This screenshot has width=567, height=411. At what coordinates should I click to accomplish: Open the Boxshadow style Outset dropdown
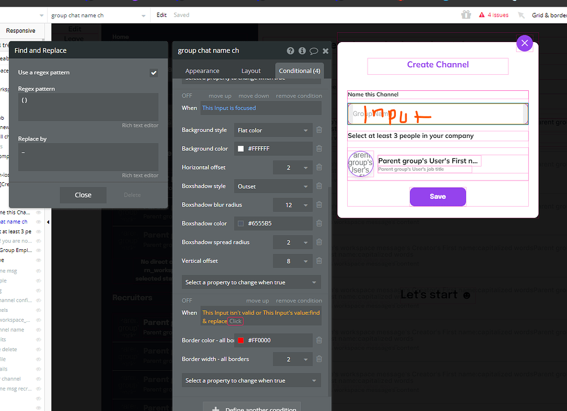[x=273, y=186]
